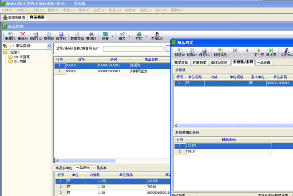The image size is (293, 196).
Task: Open 查询F7 binoculars search tool
Action: coord(91,36)
